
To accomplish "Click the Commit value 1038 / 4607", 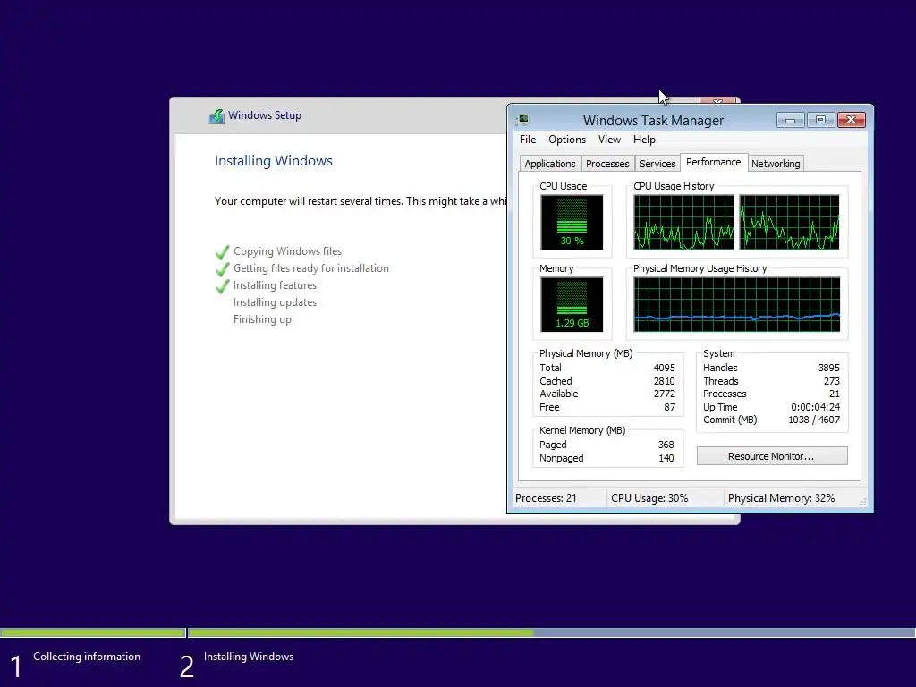I will 814,420.
